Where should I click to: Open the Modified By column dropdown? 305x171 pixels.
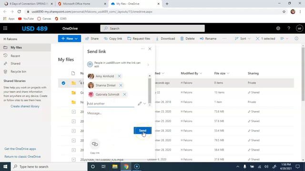[192, 73]
